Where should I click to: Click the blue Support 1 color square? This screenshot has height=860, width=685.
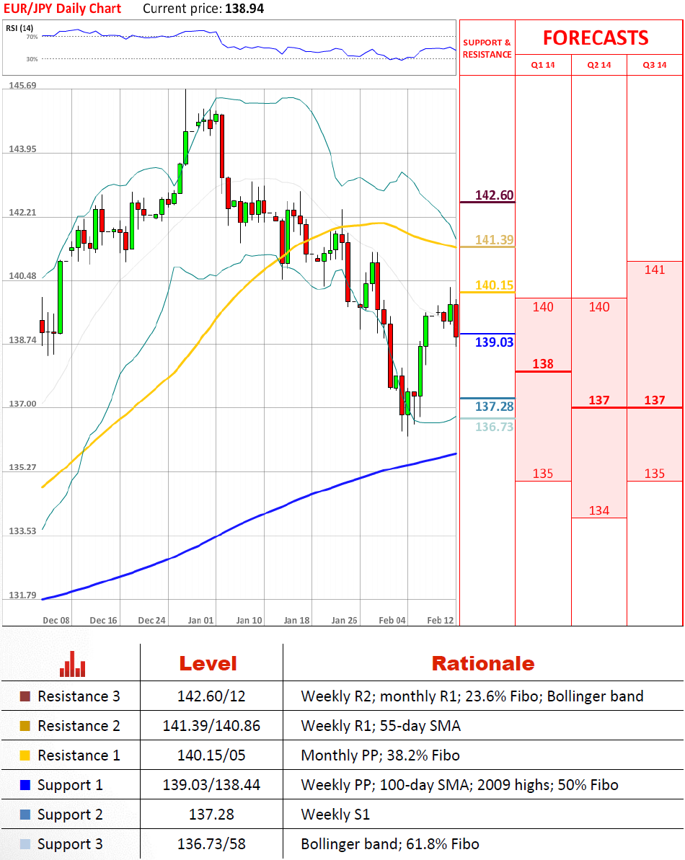[25, 785]
